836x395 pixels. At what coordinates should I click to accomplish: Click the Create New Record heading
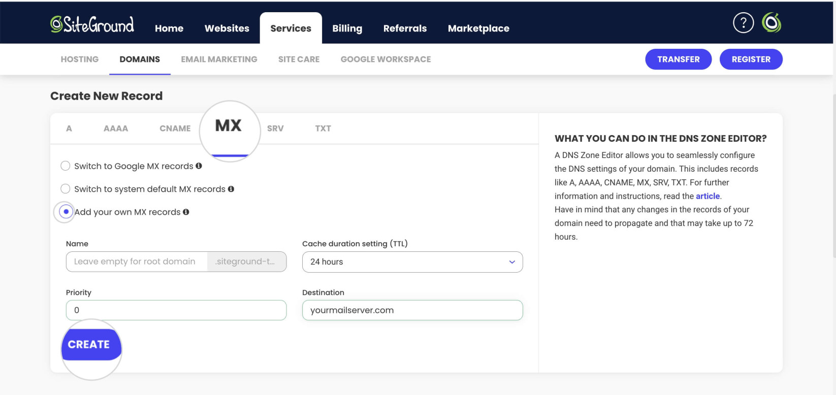tap(107, 96)
